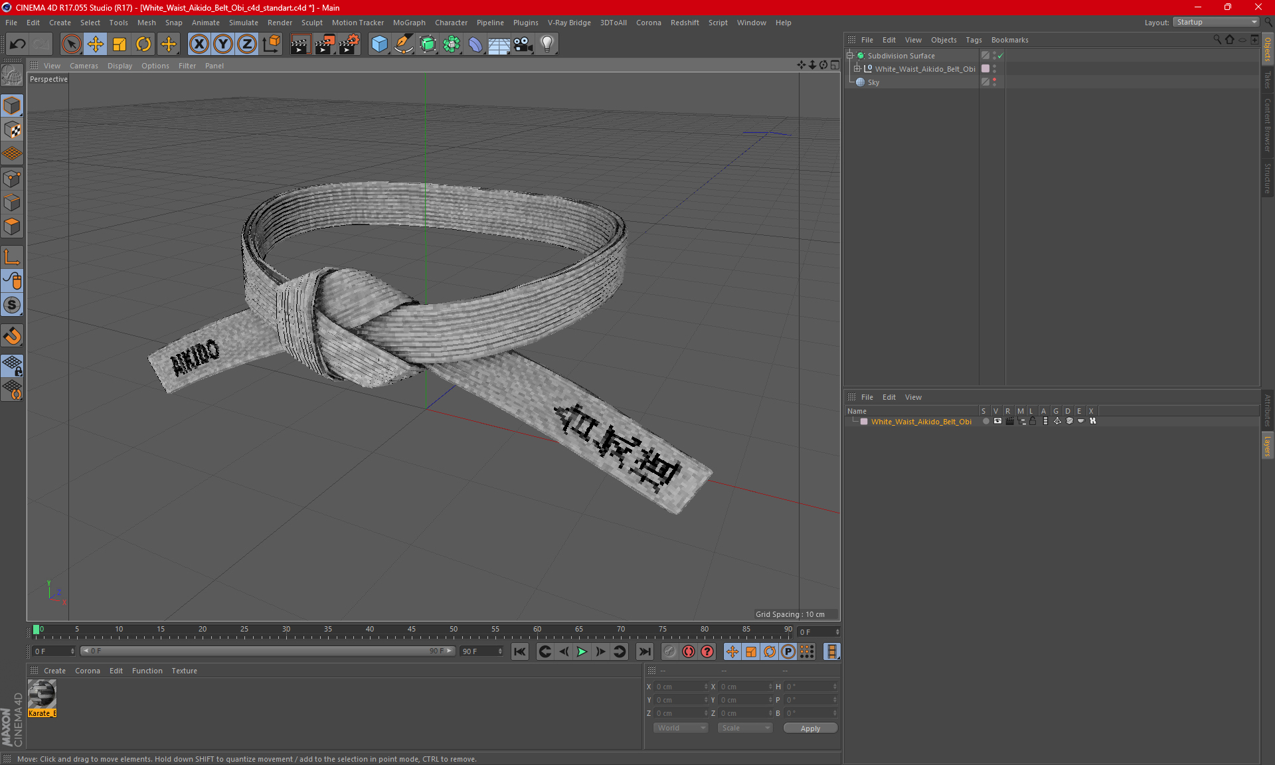Select the Karate material thumbnail

tap(42, 695)
